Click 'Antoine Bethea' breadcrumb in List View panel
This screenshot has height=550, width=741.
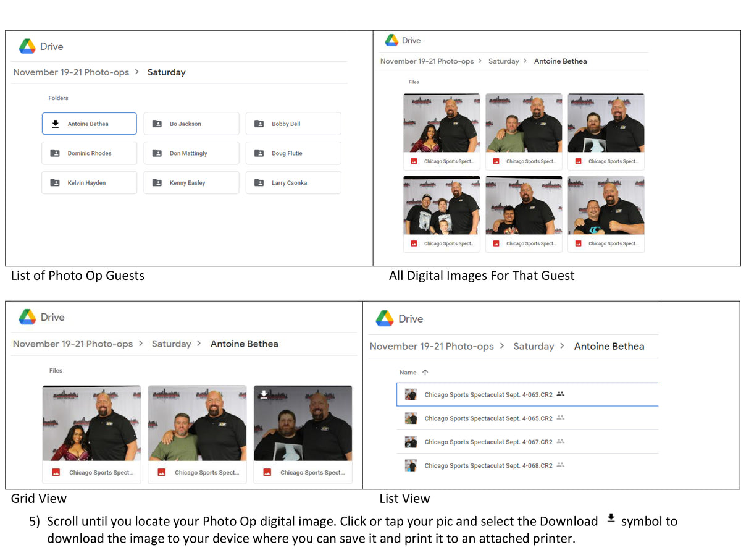609,346
